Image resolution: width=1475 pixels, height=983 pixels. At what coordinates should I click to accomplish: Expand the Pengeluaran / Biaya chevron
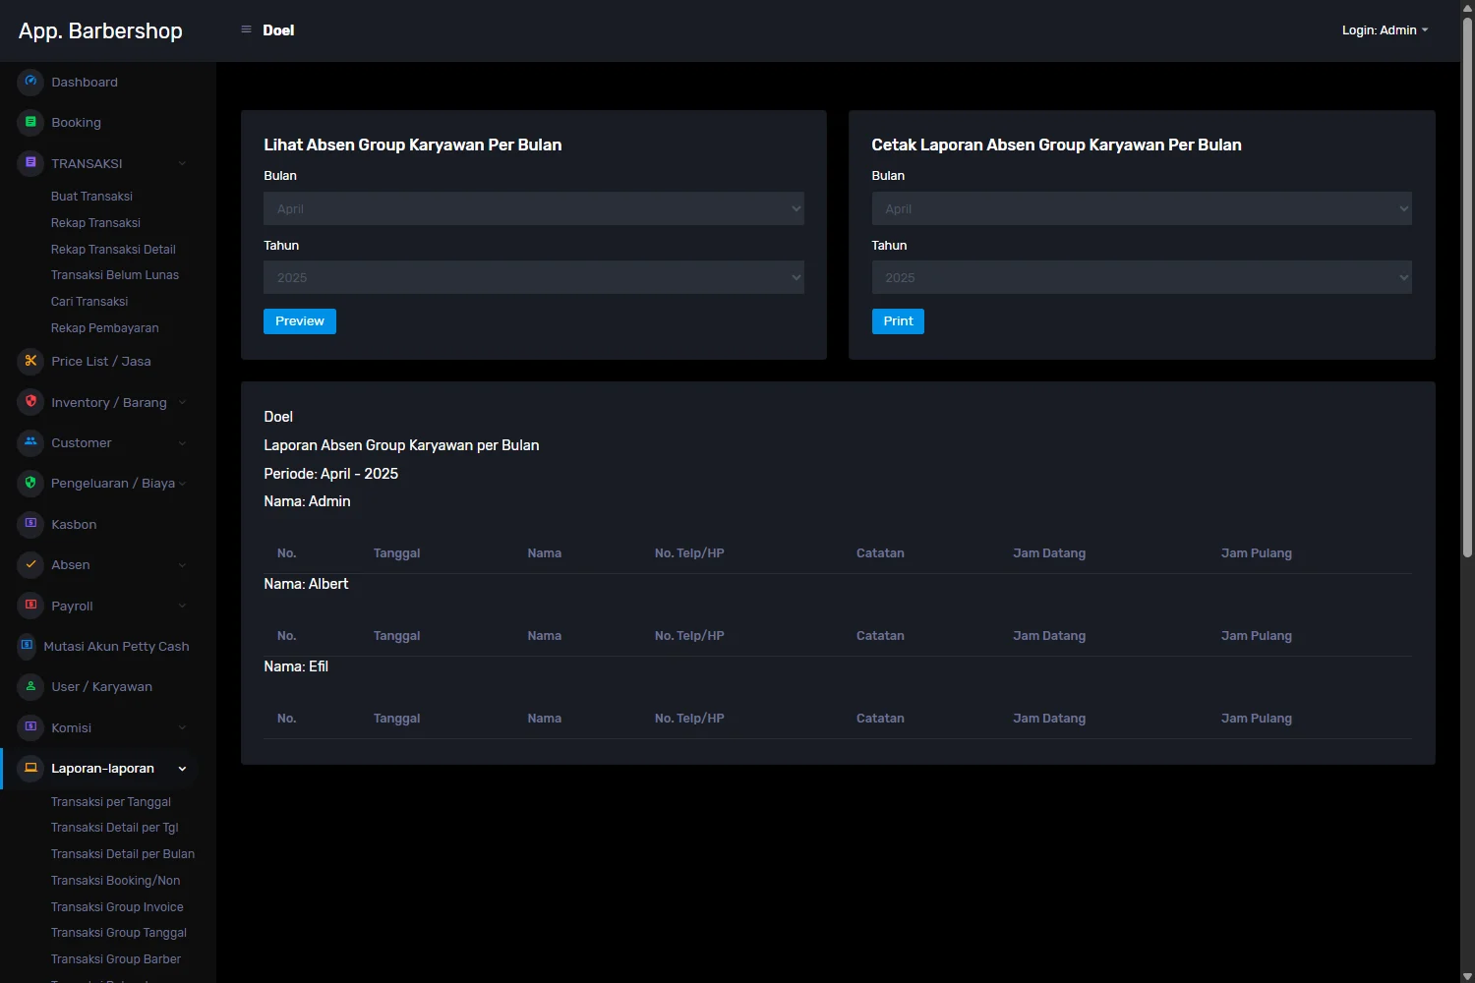(182, 484)
